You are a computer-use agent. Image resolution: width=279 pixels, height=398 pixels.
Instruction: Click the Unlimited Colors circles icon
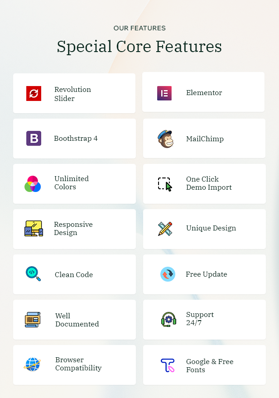(x=33, y=184)
